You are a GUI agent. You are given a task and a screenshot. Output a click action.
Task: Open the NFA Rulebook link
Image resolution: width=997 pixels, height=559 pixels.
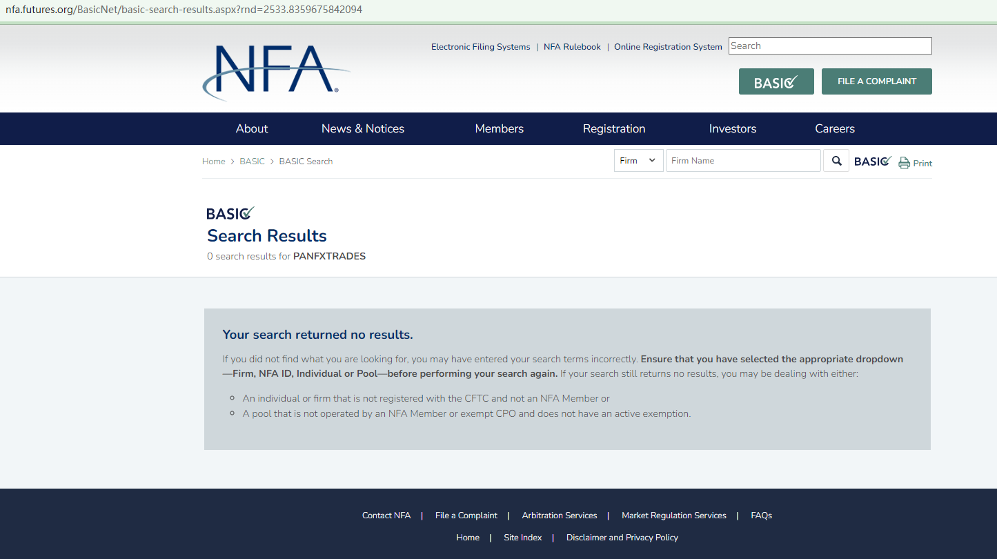pyautogui.click(x=572, y=47)
